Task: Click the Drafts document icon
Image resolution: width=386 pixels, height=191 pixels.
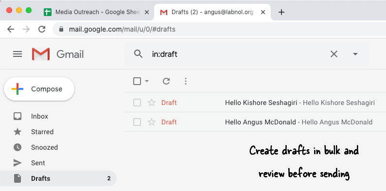Action: coord(18,178)
